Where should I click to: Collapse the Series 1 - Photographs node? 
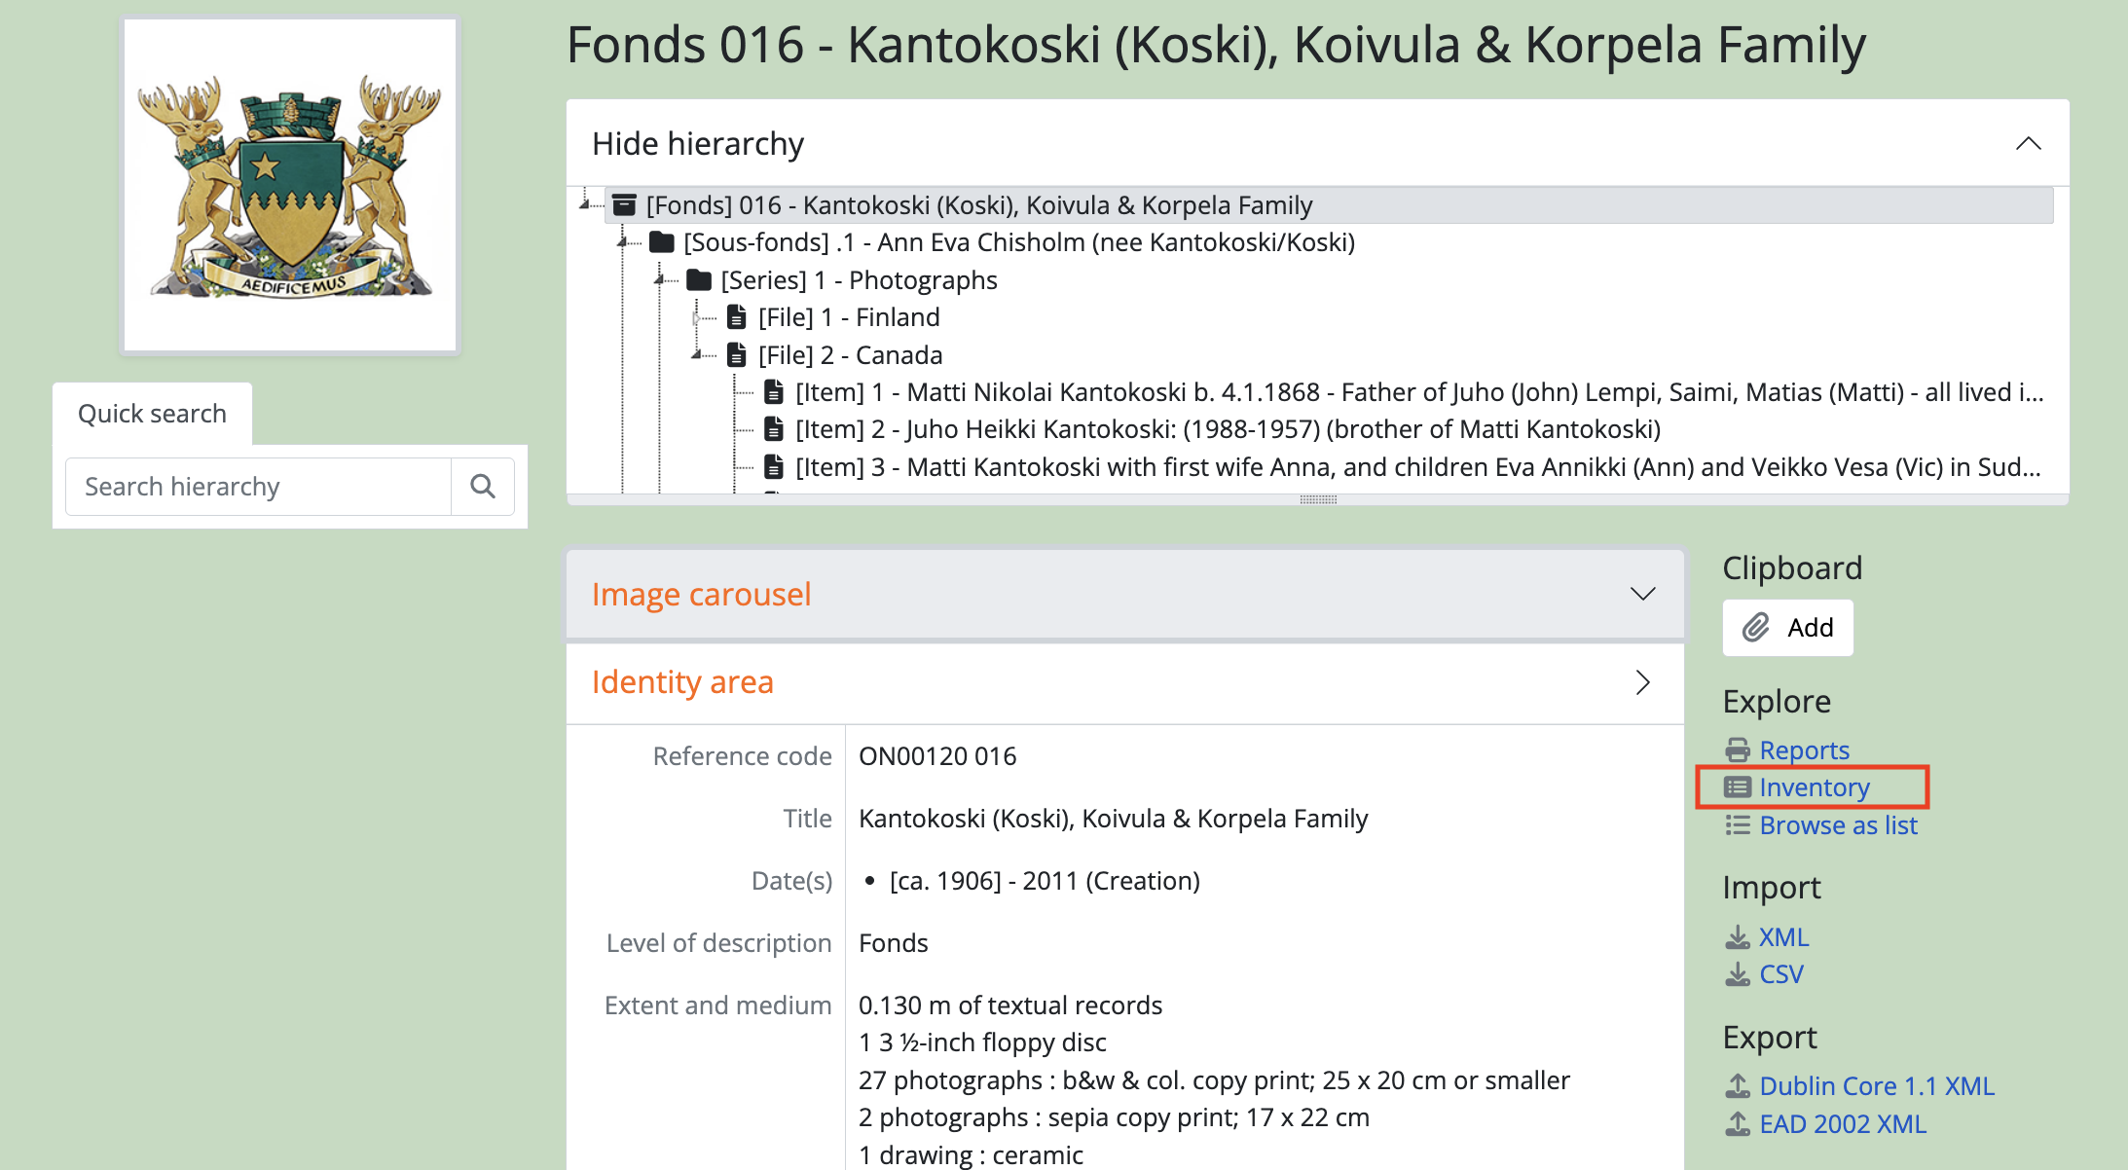coord(660,280)
